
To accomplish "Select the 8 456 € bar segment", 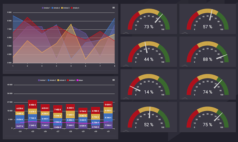I will pyautogui.click(x=32, y=105).
